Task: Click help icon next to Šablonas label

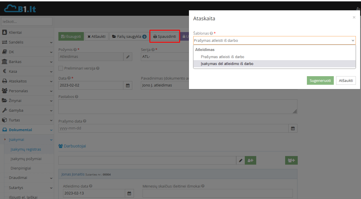Action: tap(211, 34)
